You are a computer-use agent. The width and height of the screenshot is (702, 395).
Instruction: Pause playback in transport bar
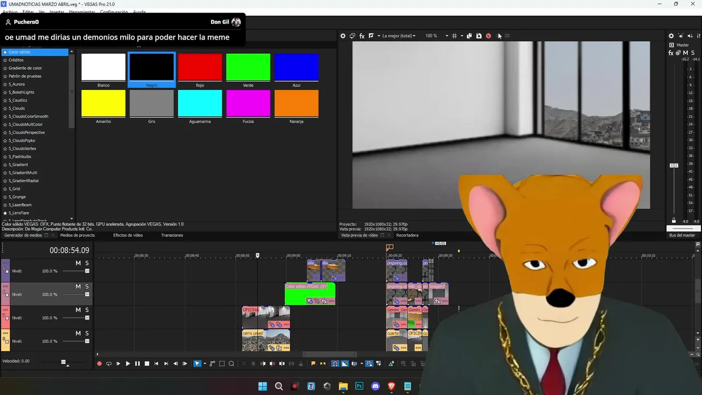(137, 363)
